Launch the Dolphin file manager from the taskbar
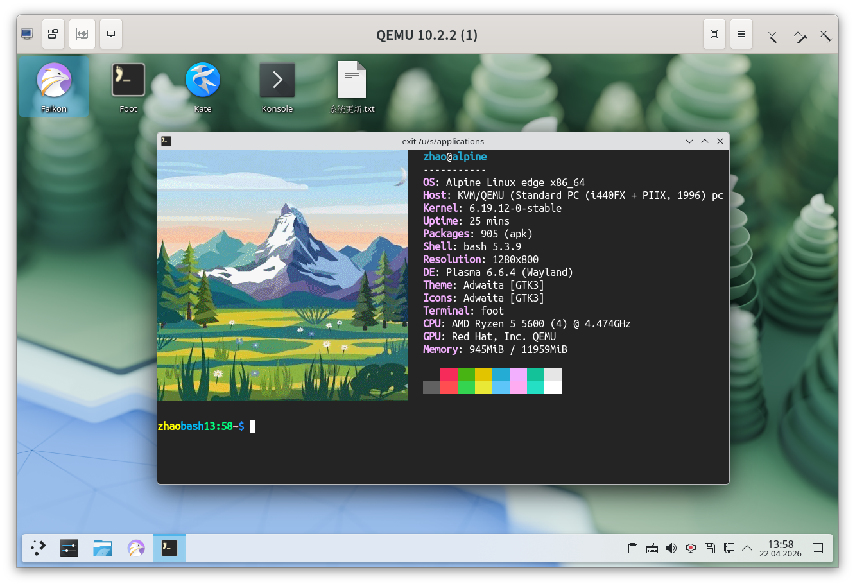Viewport: 855px width, 586px height. 103,548
